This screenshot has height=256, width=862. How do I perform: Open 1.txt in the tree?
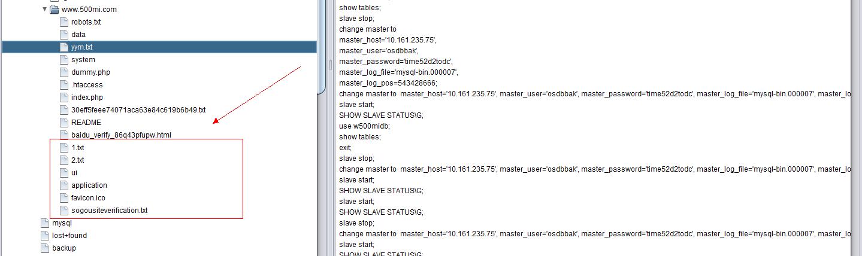tap(78, 148)
